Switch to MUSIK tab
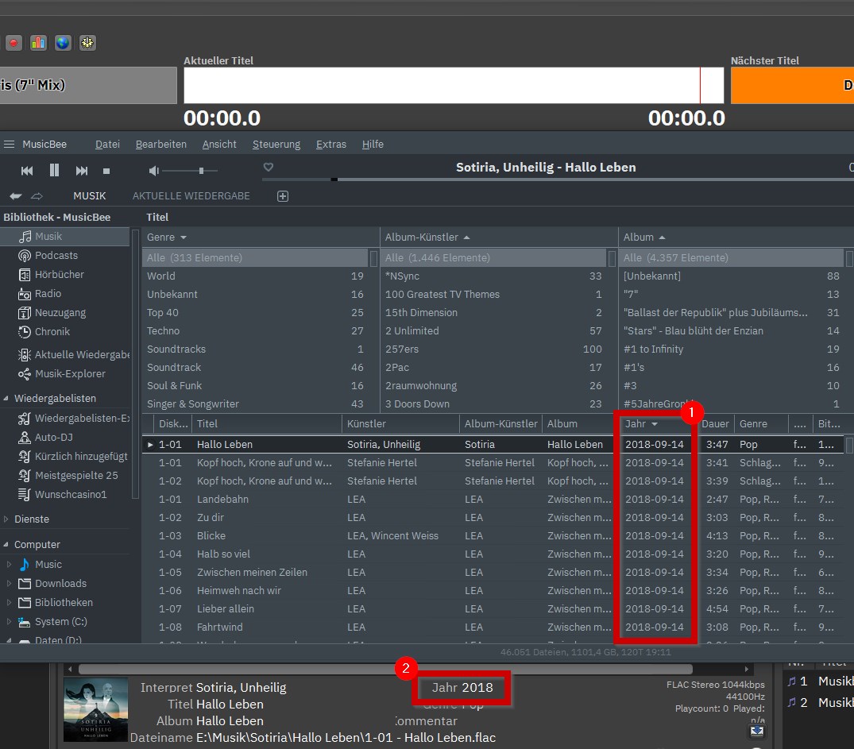Viewport: 854px width, 749px height. [x=90, y=196]
